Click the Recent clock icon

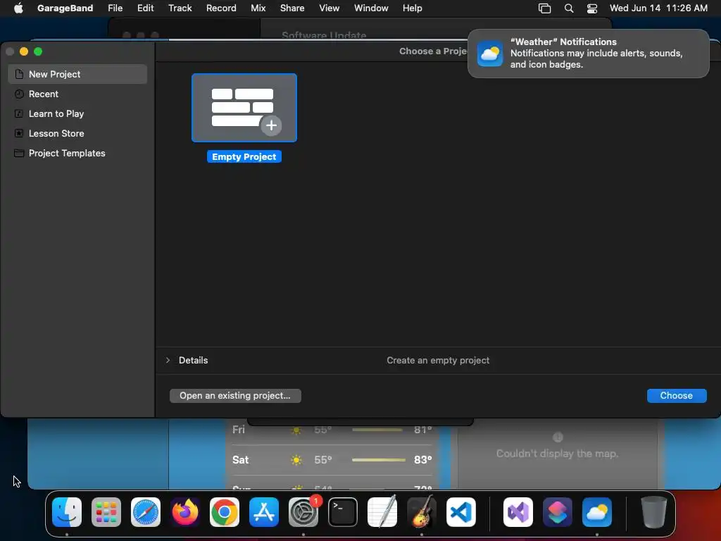coord(19,94)
